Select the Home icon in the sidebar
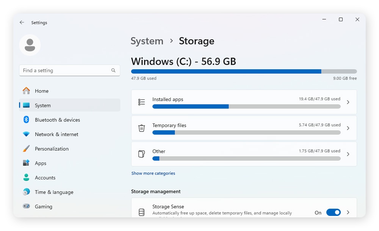379x231 pixels. click(26, 91)
